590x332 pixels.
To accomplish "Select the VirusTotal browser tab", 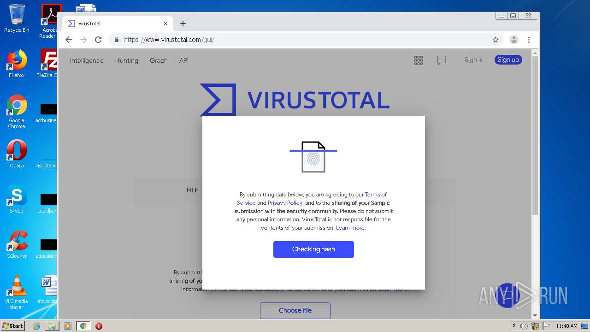I will [118, 24].
